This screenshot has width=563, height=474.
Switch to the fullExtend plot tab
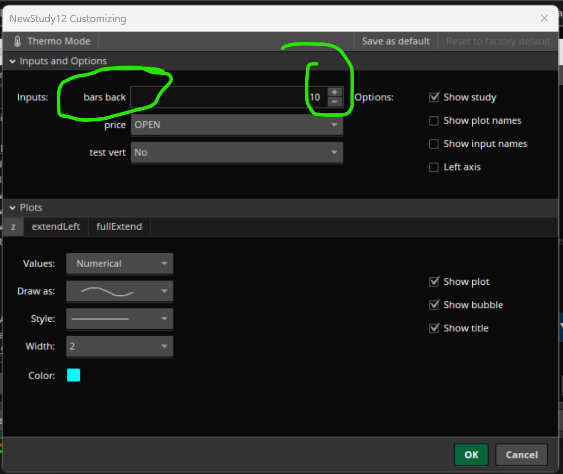click(x=119, y=227)
